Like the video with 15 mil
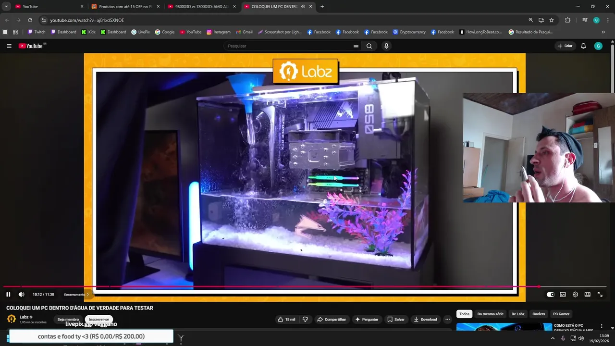Image resolution: width=615 pixels, height=346 pixels. pyautogui.click(x=287, y=320)
